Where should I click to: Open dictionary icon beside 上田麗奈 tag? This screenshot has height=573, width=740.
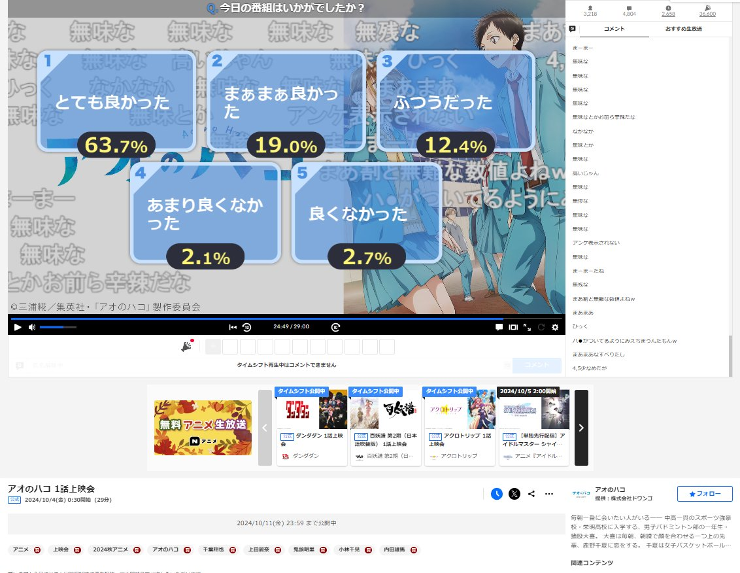pos(278,550)
